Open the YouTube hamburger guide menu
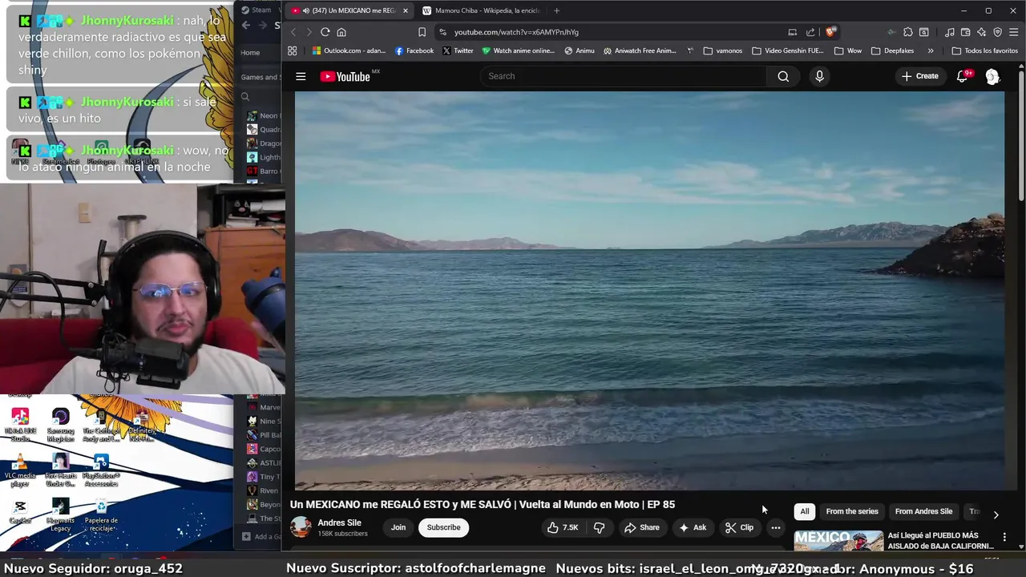Screen dimensions: 1026x577 point(301,76)
